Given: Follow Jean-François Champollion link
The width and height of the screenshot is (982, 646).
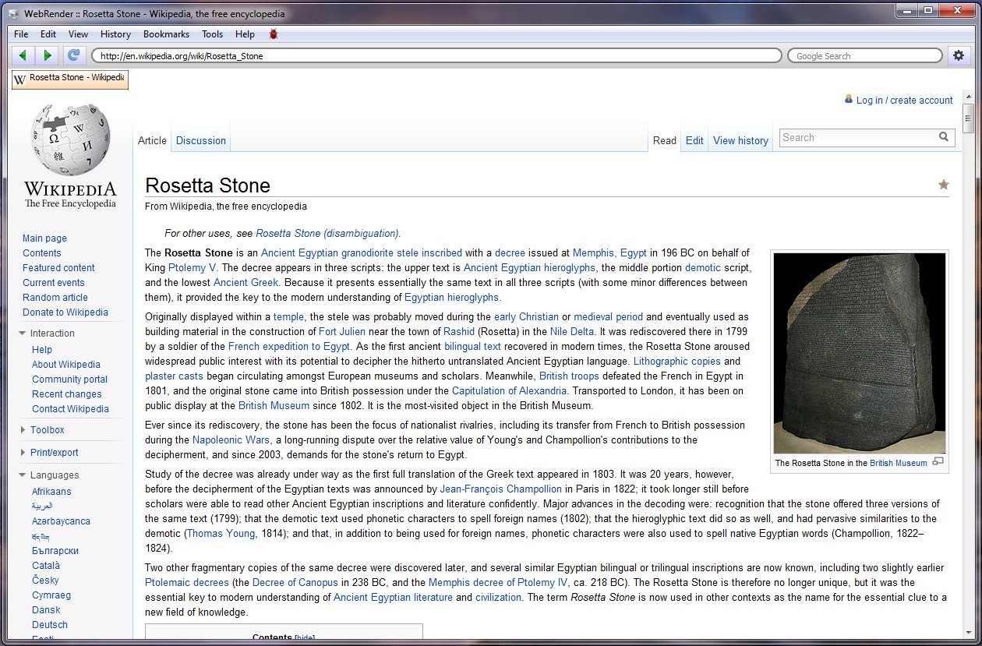Looking at the screenshot, I should pyautogui.click(x=501, y=489).
